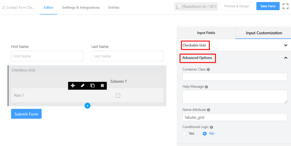Click the pencil edit icon on Checkbox Grid
Screen dimensions: 291x146
point(83,86)
